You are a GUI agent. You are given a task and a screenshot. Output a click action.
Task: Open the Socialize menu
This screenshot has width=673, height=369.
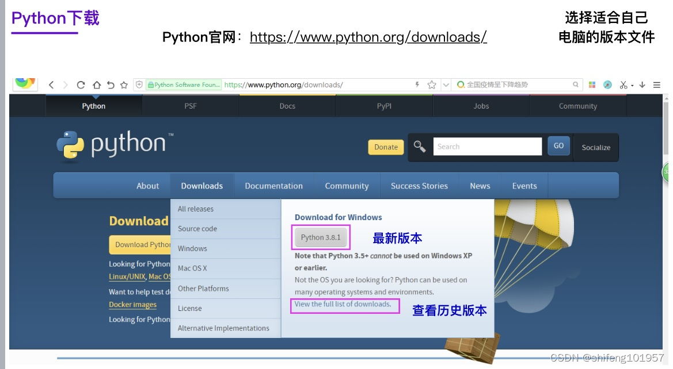click(596, 148)
